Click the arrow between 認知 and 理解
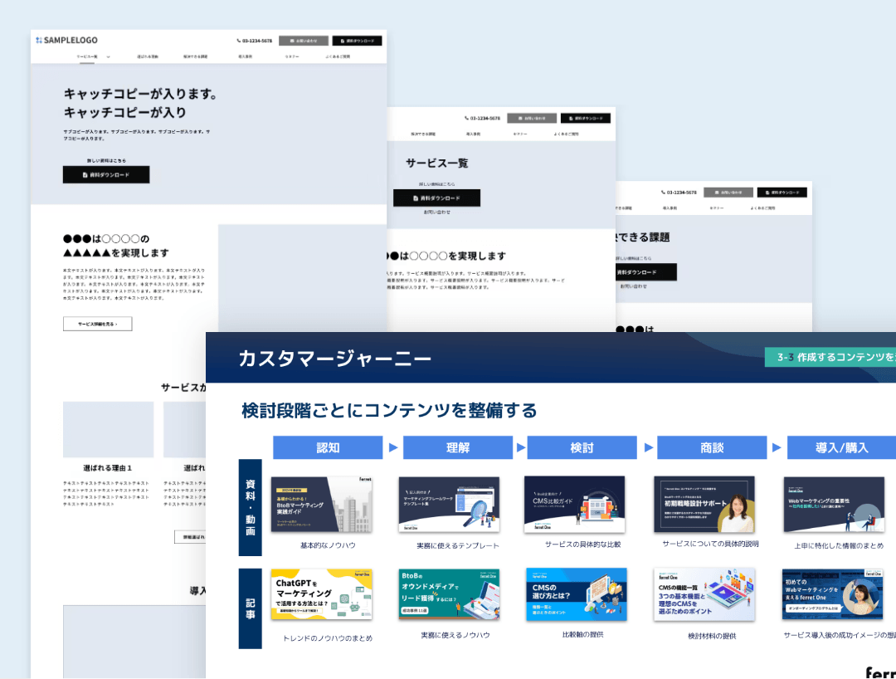 (393, 447)
